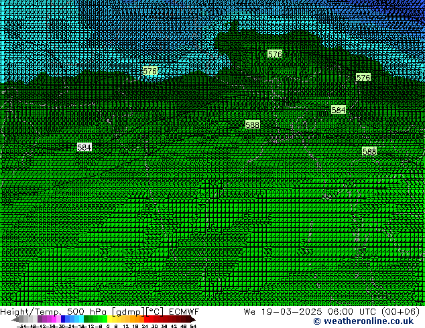Click the "54" legend value at scale end
Screen dimensions: 425x328
193,327
